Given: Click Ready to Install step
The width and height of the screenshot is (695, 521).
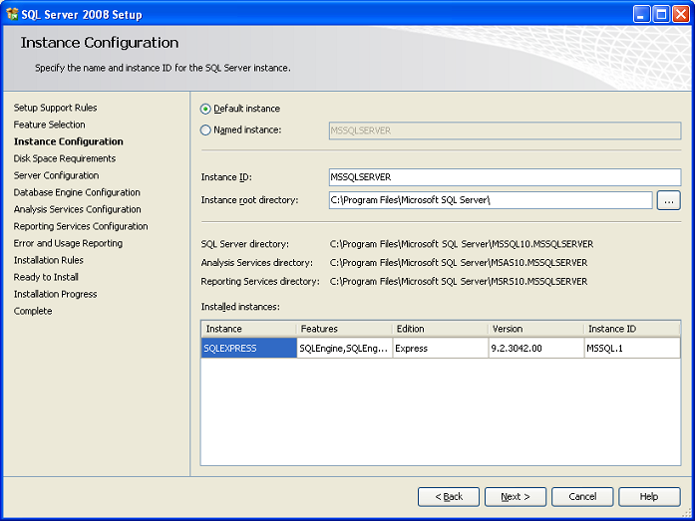Looking at the screenshot, I should pos(46,277).
